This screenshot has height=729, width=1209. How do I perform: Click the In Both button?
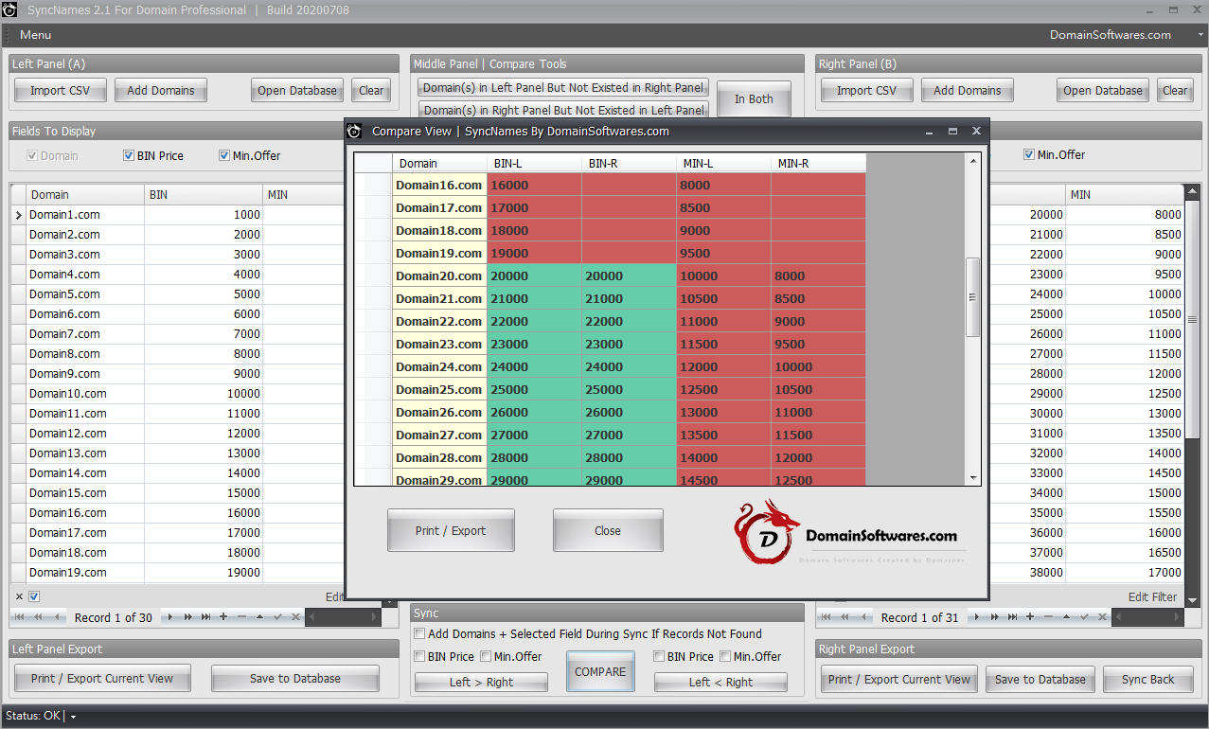pos(754,98)
